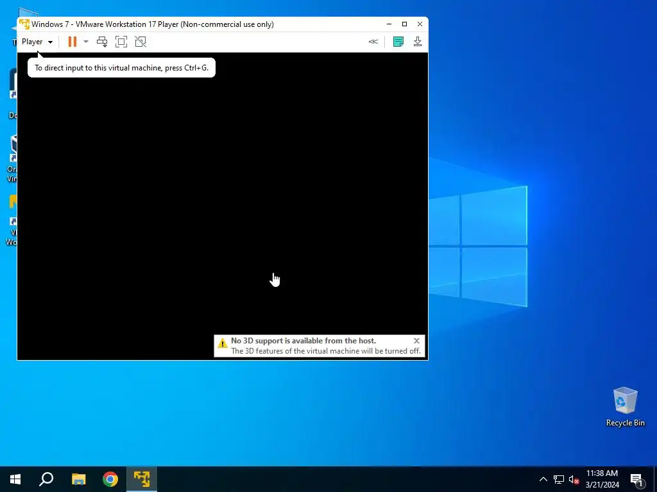
Task: Open network status tray icon
Action: 559,479
